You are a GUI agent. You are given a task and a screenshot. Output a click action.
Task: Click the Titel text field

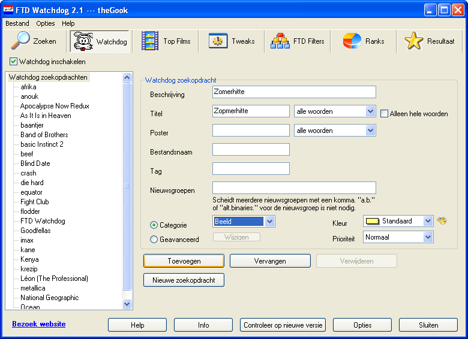[x=251, y=111]
